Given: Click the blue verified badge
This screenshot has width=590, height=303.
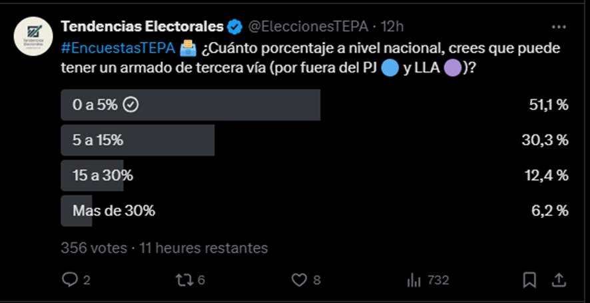Looking at the screenshot, I should pyautogui.click(x=234, y=27).
